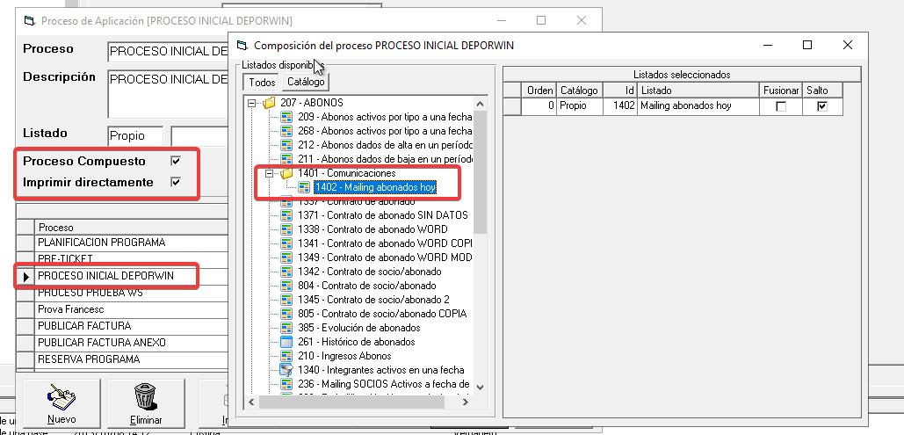Select tree item 209 - Abonos activos por tipo
904x435 pixels.
pyautogui.click(x=385, y=117)
